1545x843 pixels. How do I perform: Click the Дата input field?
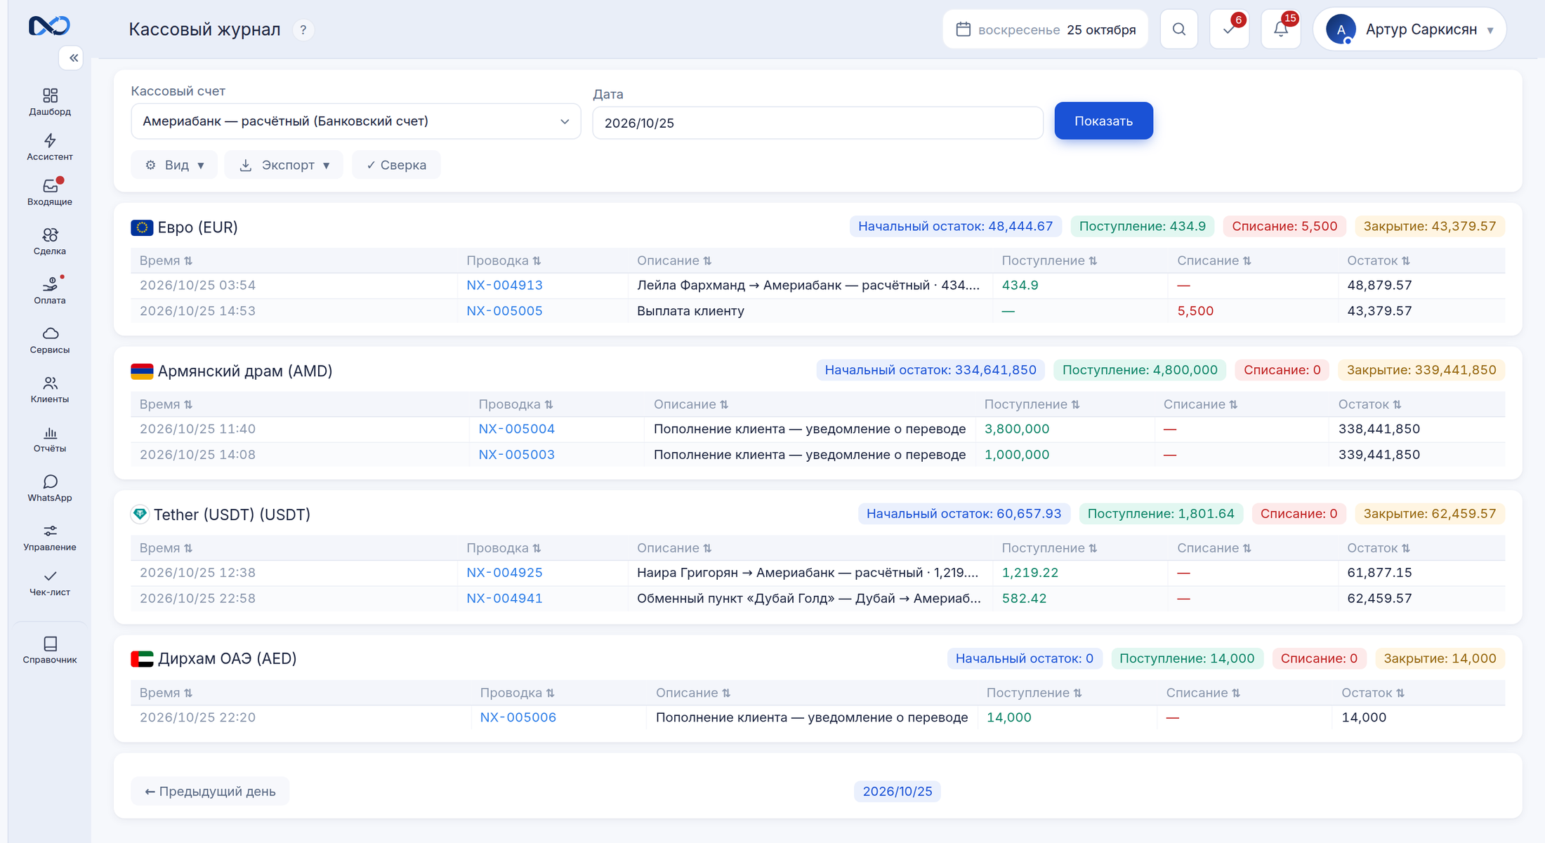coord(817,123)
